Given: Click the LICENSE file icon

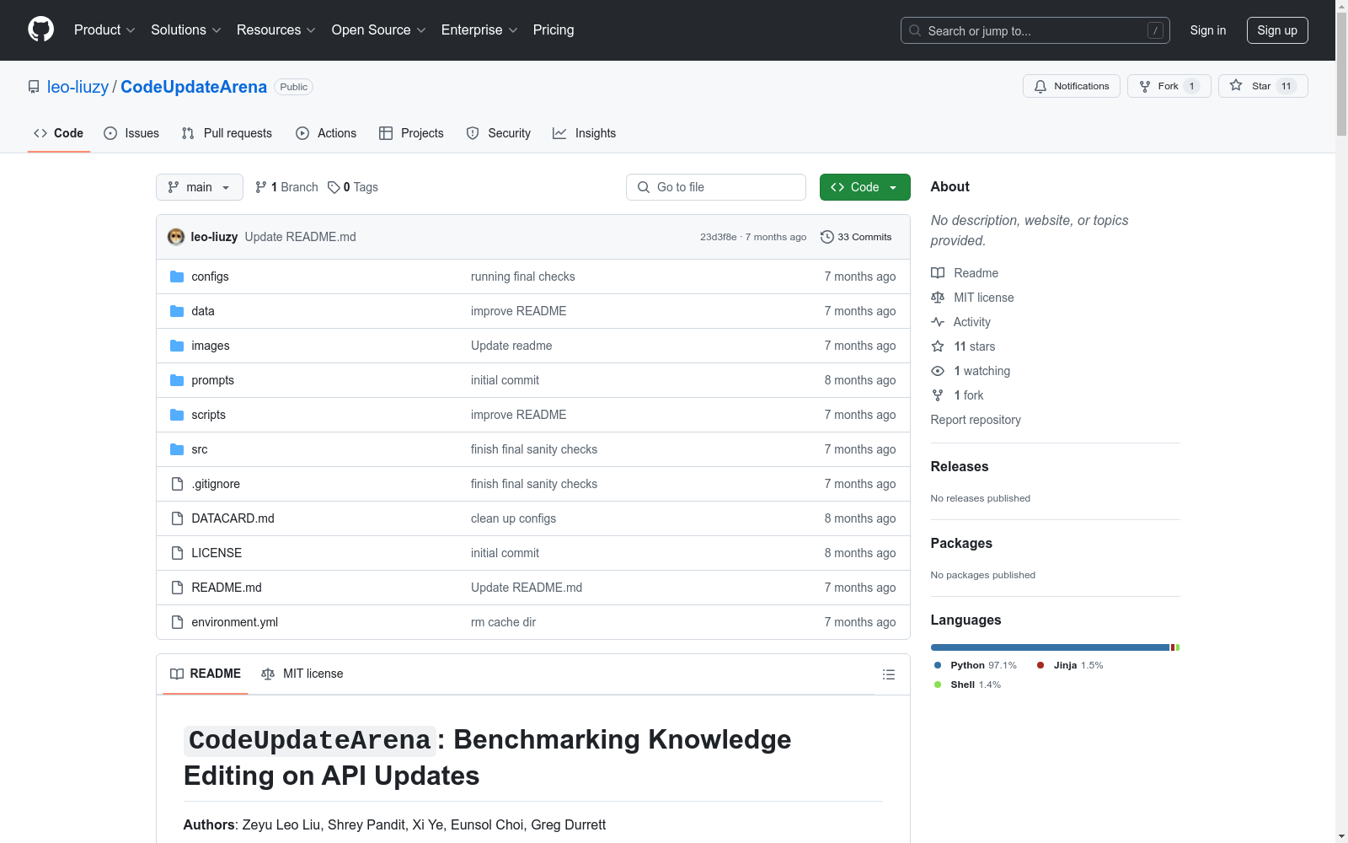Looking at the screenshot, I should (177, 553).
